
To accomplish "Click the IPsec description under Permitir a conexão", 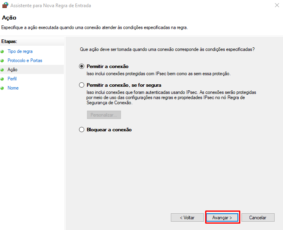I will click(x=158, y=74).
